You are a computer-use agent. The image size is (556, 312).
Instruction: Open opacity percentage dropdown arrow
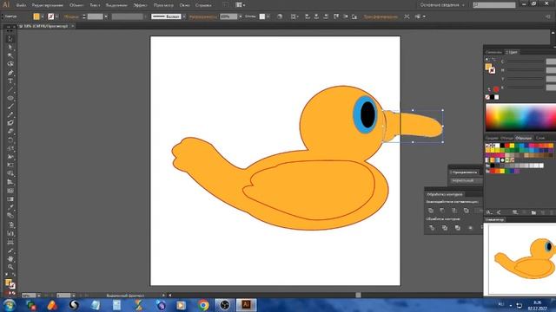(240, 16)
